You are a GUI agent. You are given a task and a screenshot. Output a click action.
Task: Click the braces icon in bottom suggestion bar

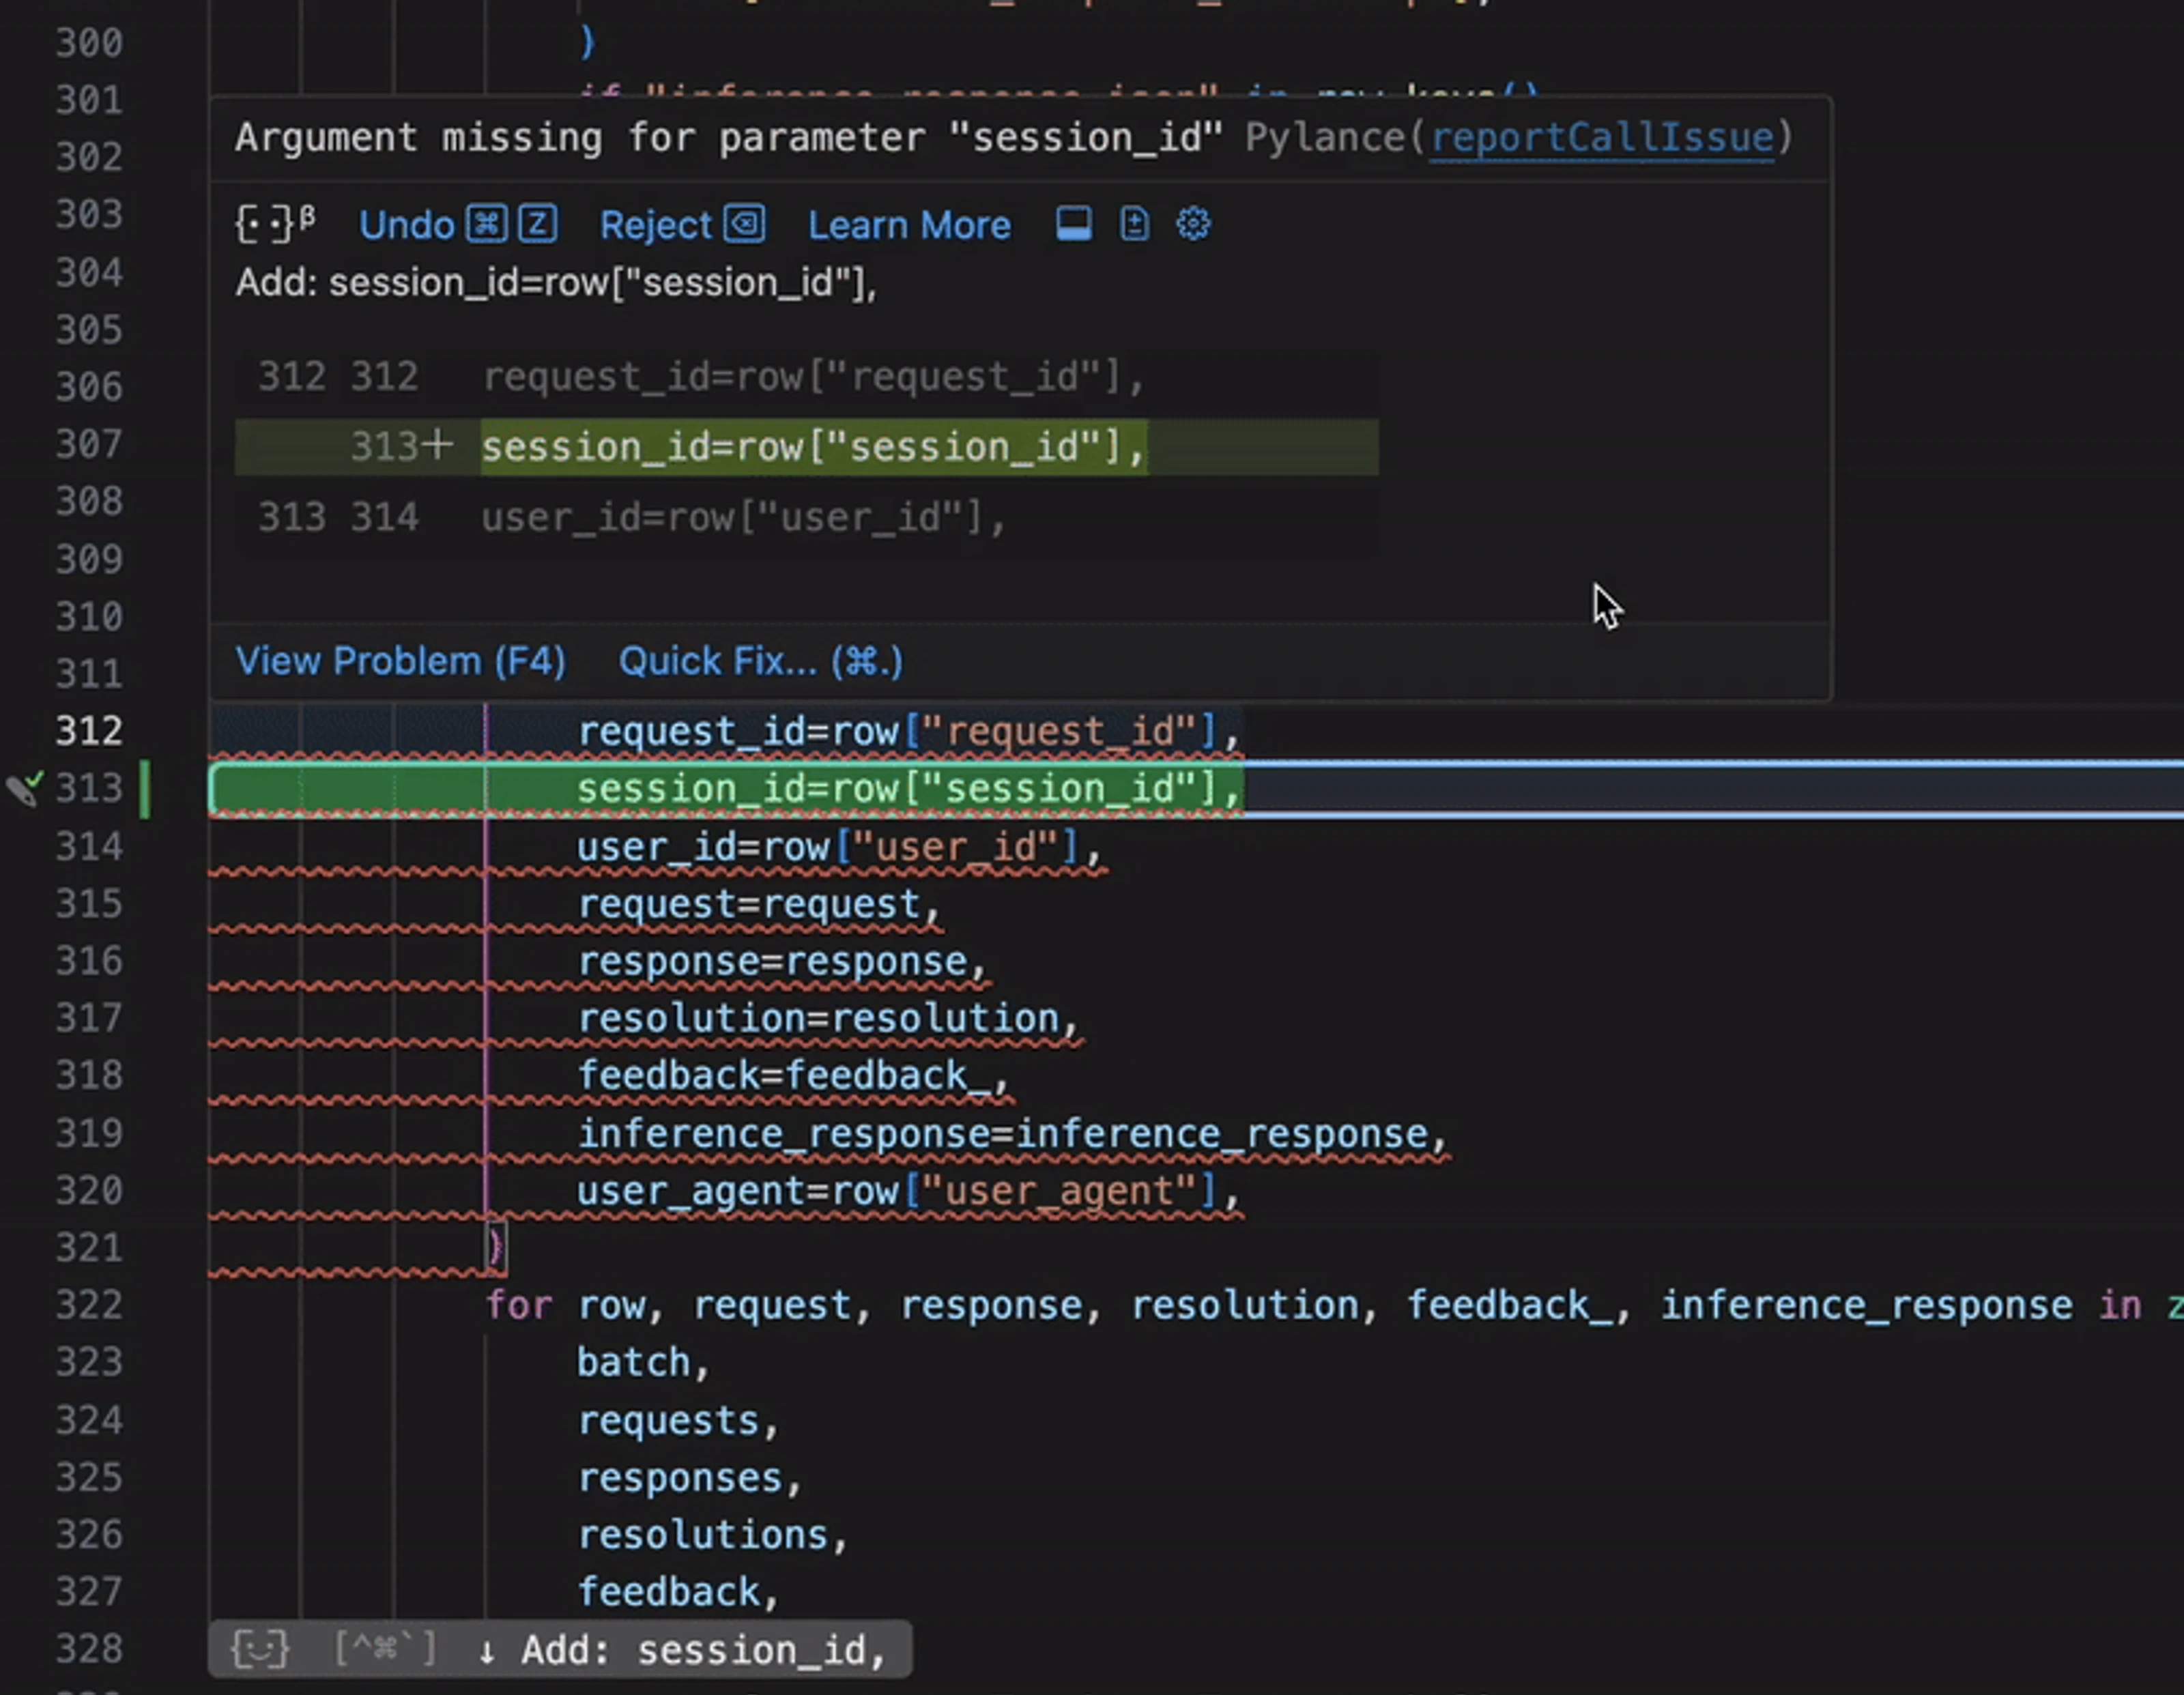[259, 1649]
